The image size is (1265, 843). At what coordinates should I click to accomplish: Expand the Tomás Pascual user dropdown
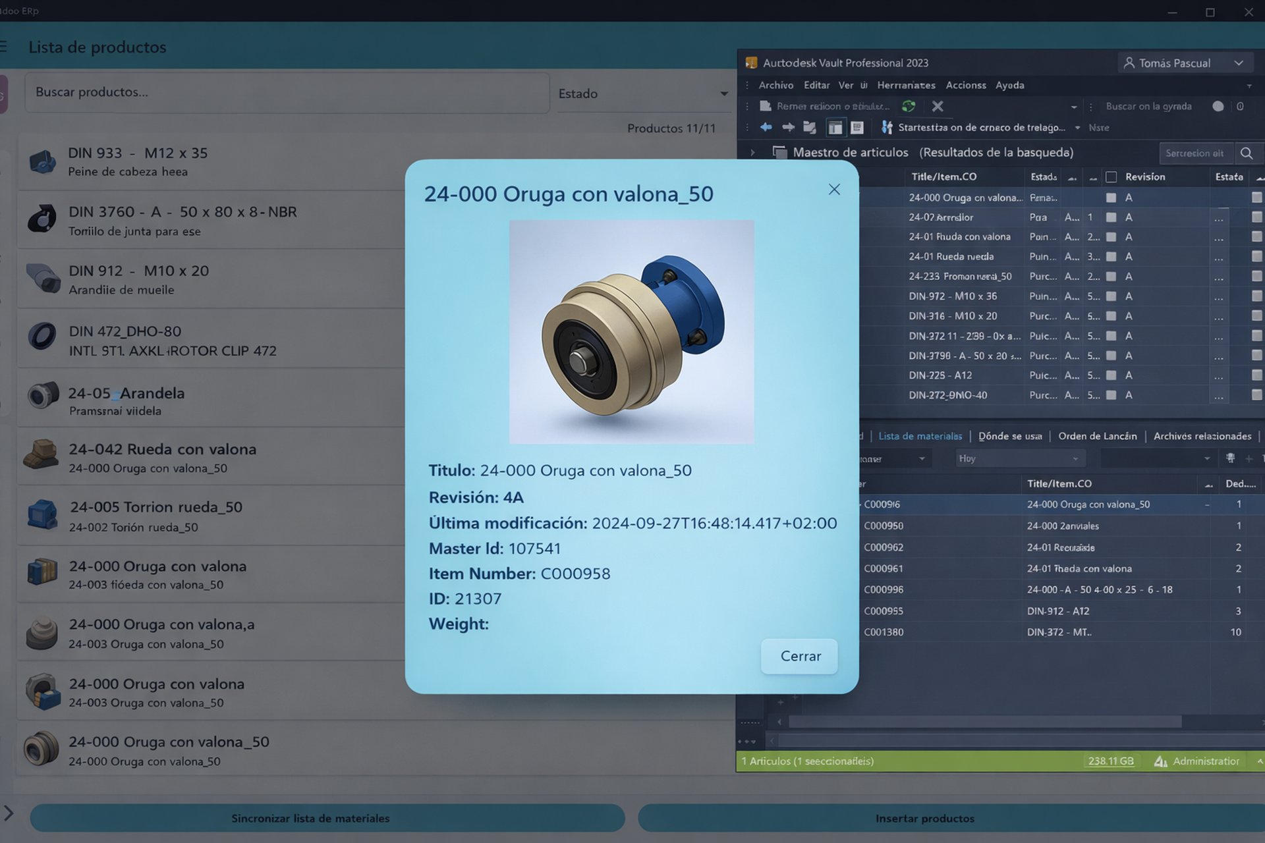tap(1239, 63)
